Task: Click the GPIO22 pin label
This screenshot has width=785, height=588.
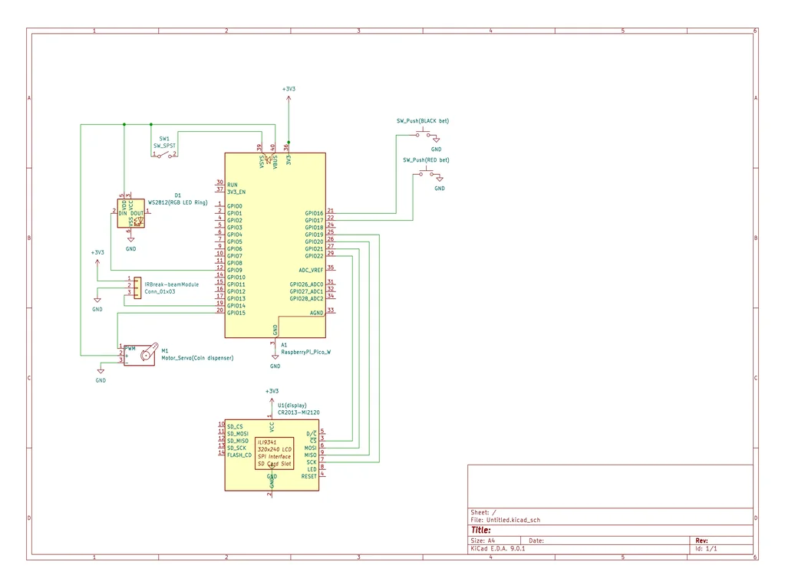Action: [x=314, y=256]
